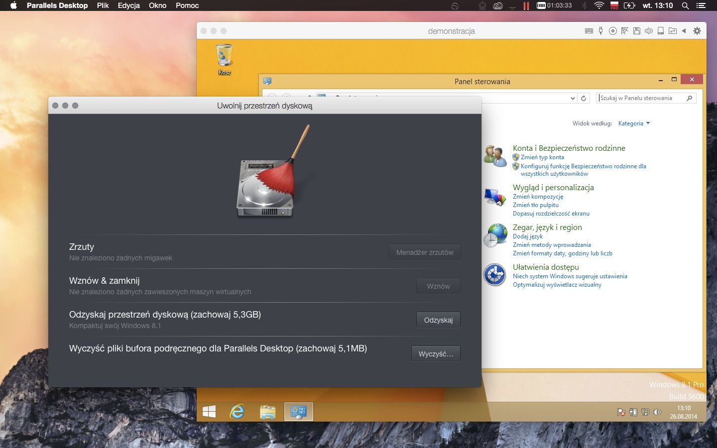Click the Windows volume tray icon

(x=657, y=412)
